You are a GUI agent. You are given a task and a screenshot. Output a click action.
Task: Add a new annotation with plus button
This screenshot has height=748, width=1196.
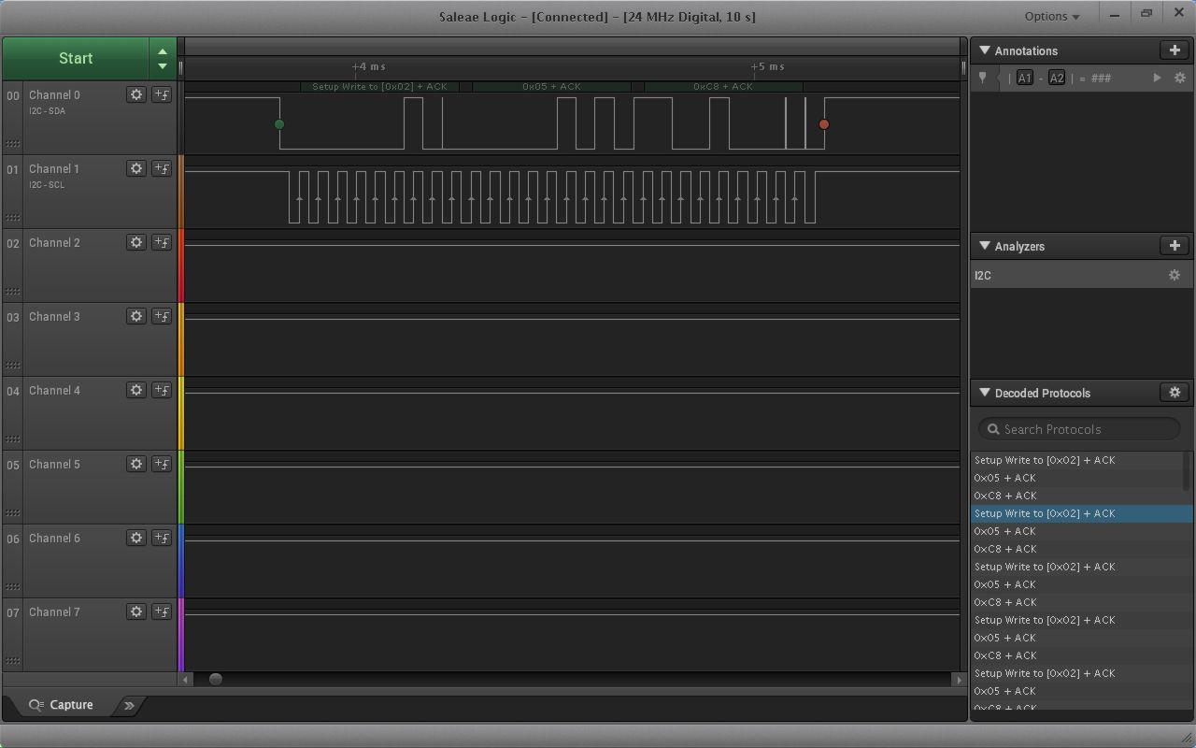point(1175,50)
